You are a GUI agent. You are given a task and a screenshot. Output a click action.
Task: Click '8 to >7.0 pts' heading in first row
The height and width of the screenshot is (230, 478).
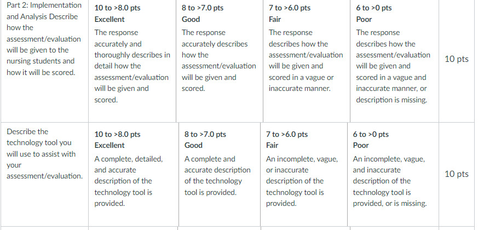203,8
